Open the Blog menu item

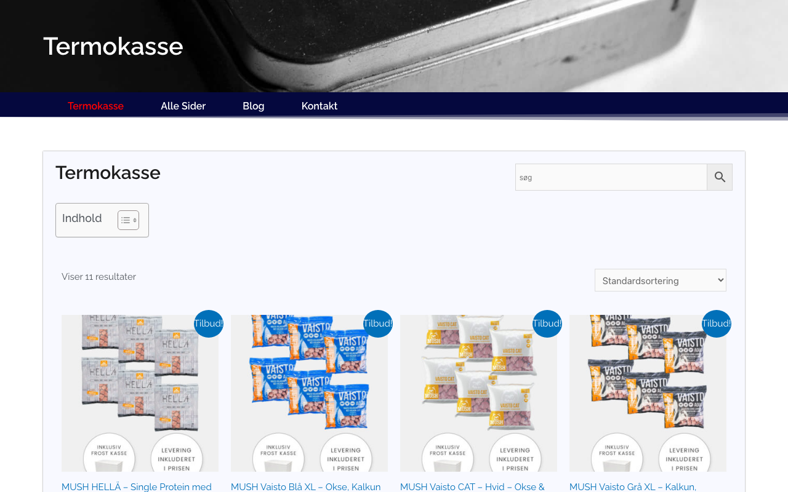(254, 106)
